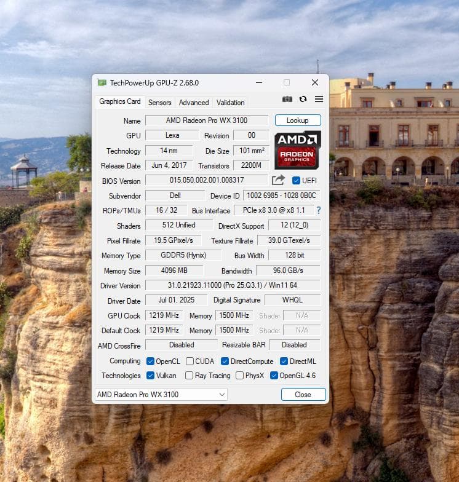Screen dimensions: 459x482
Task: Toggle the UEFI checkbox
Action: pos(296,181)
